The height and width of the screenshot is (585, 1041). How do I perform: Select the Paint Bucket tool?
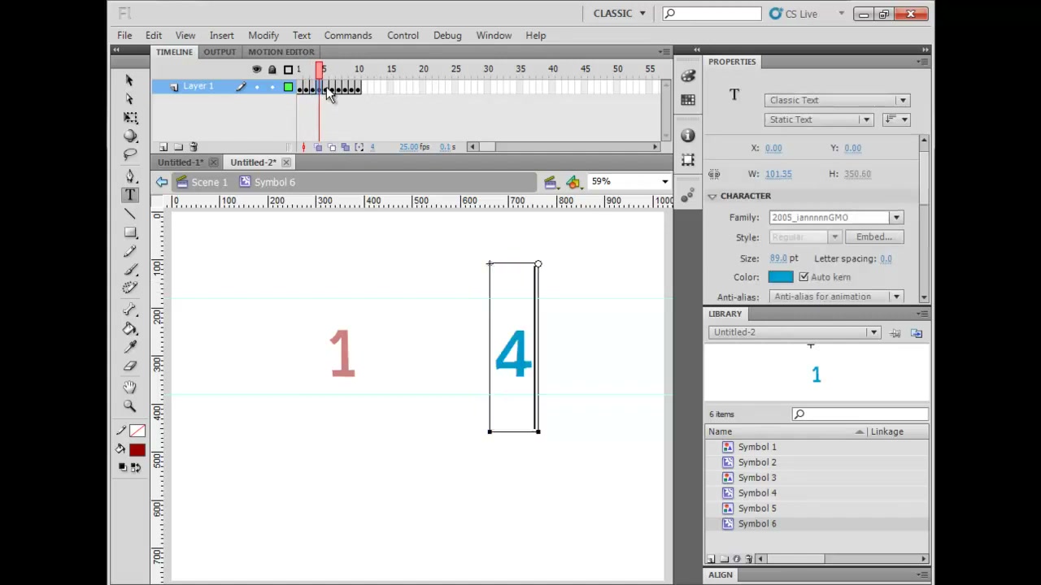[x=130, y=328]
